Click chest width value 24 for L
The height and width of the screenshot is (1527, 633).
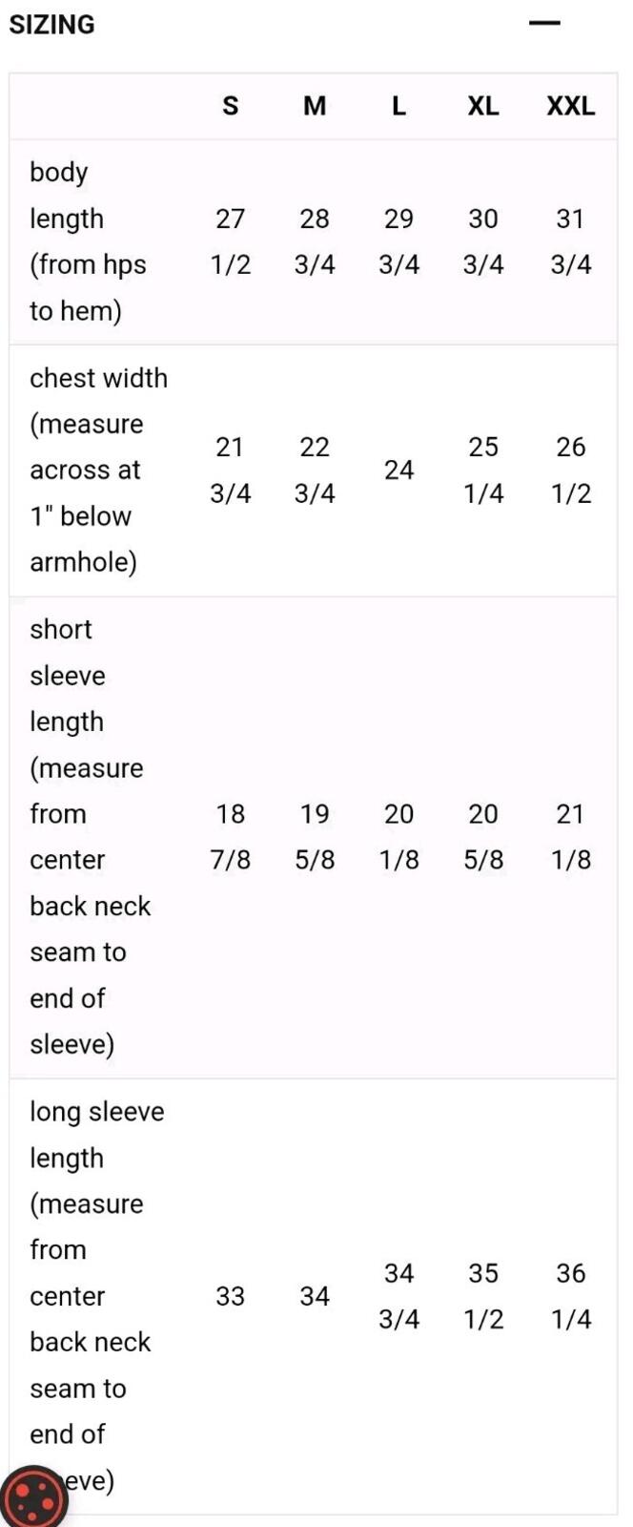(398, 470)
